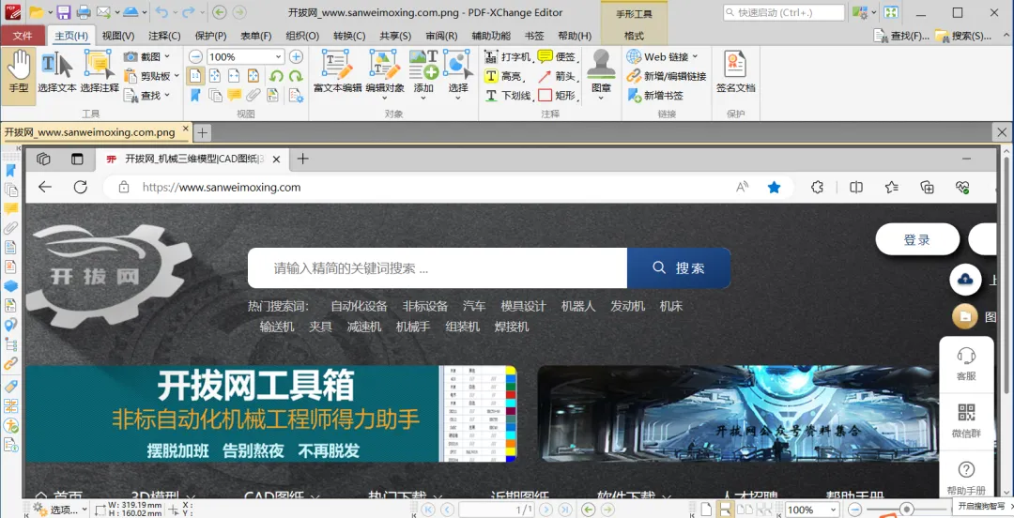The width and height of the screenshot is (1014, 518).
Task: Click the Redo arrow
Action: pos(188,12)
